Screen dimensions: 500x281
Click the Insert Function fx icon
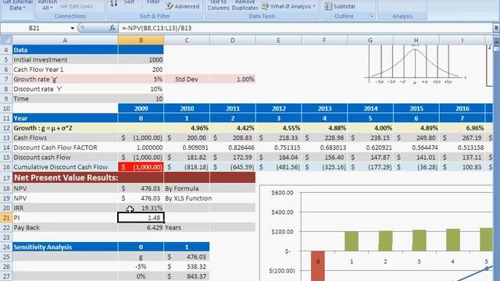112,28
